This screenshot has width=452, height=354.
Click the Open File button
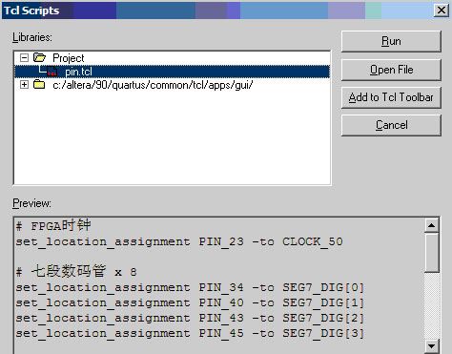click(391, 70)
